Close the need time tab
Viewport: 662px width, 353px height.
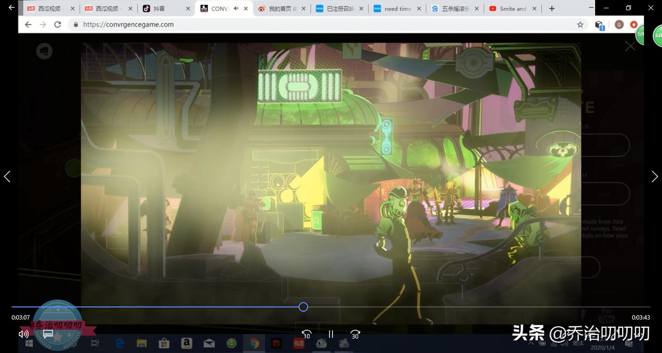point(419,9)
